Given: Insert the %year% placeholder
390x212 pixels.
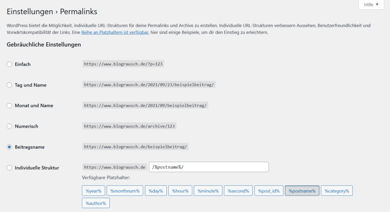Looking at the screenshot, I should [x=94, y=191].
